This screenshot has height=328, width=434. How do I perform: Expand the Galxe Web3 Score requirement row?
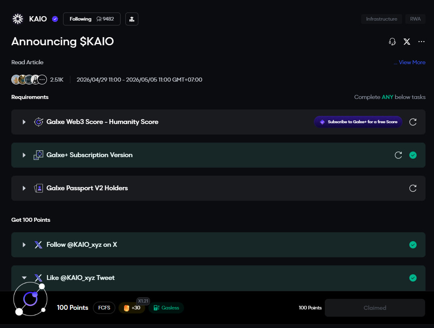[24, 122]
